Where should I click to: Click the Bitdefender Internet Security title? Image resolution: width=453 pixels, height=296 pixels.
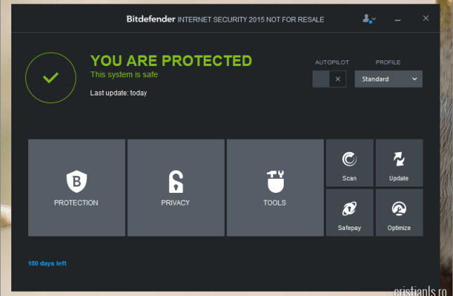click(225, 19)
